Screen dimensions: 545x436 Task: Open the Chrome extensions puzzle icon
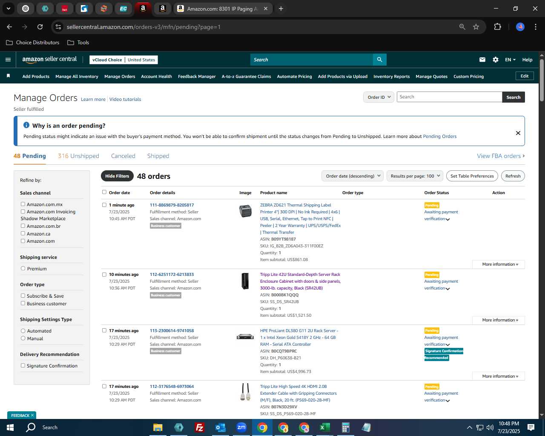tap(497, 27)
